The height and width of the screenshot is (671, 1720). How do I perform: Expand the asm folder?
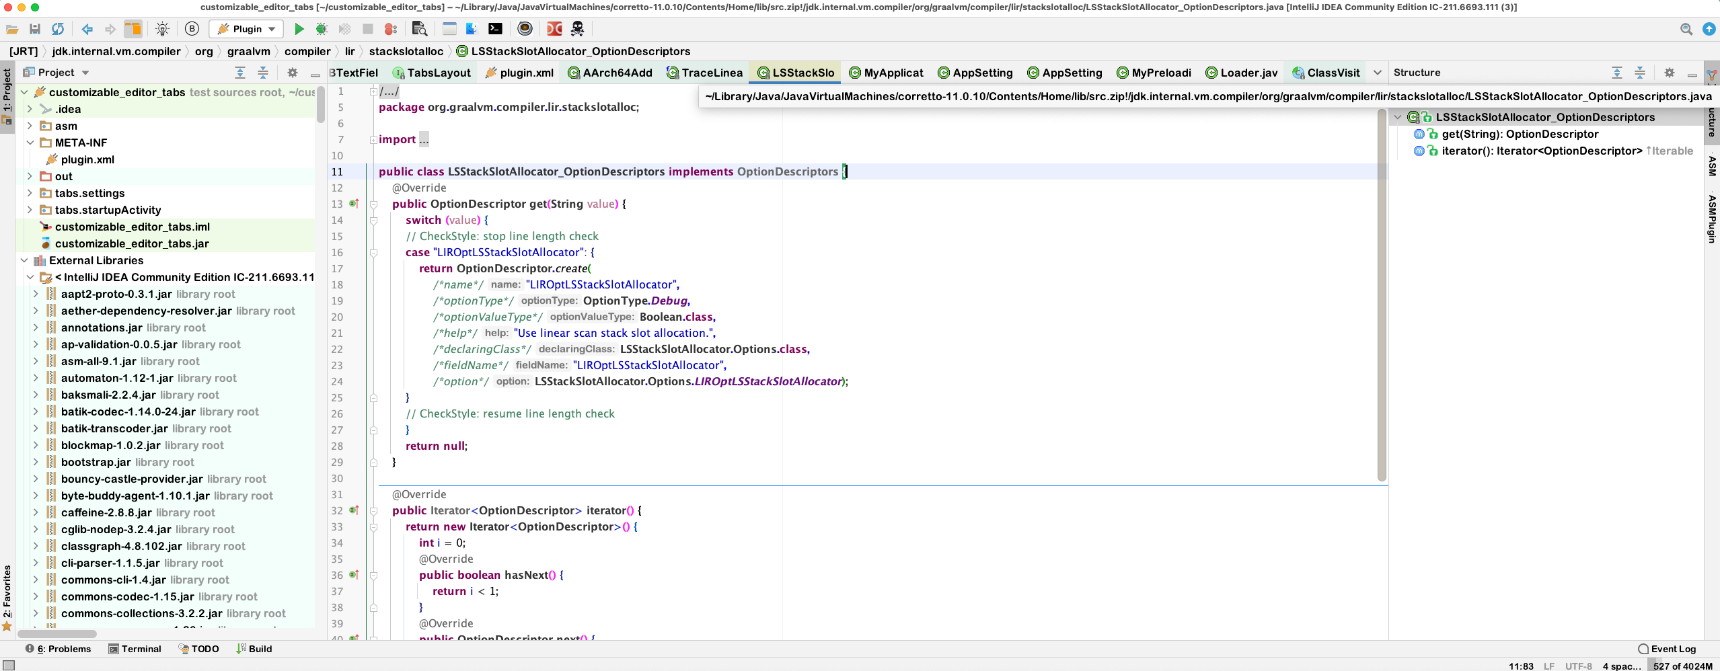pyautogui.click(x=30, y=126)
